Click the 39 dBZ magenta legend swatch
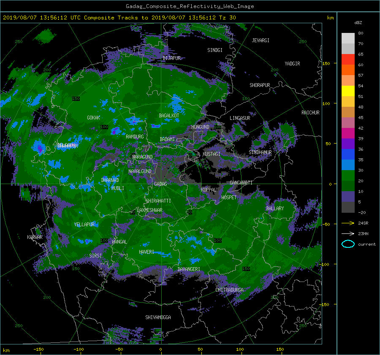 pyautogui.click(x=348, y=133)
